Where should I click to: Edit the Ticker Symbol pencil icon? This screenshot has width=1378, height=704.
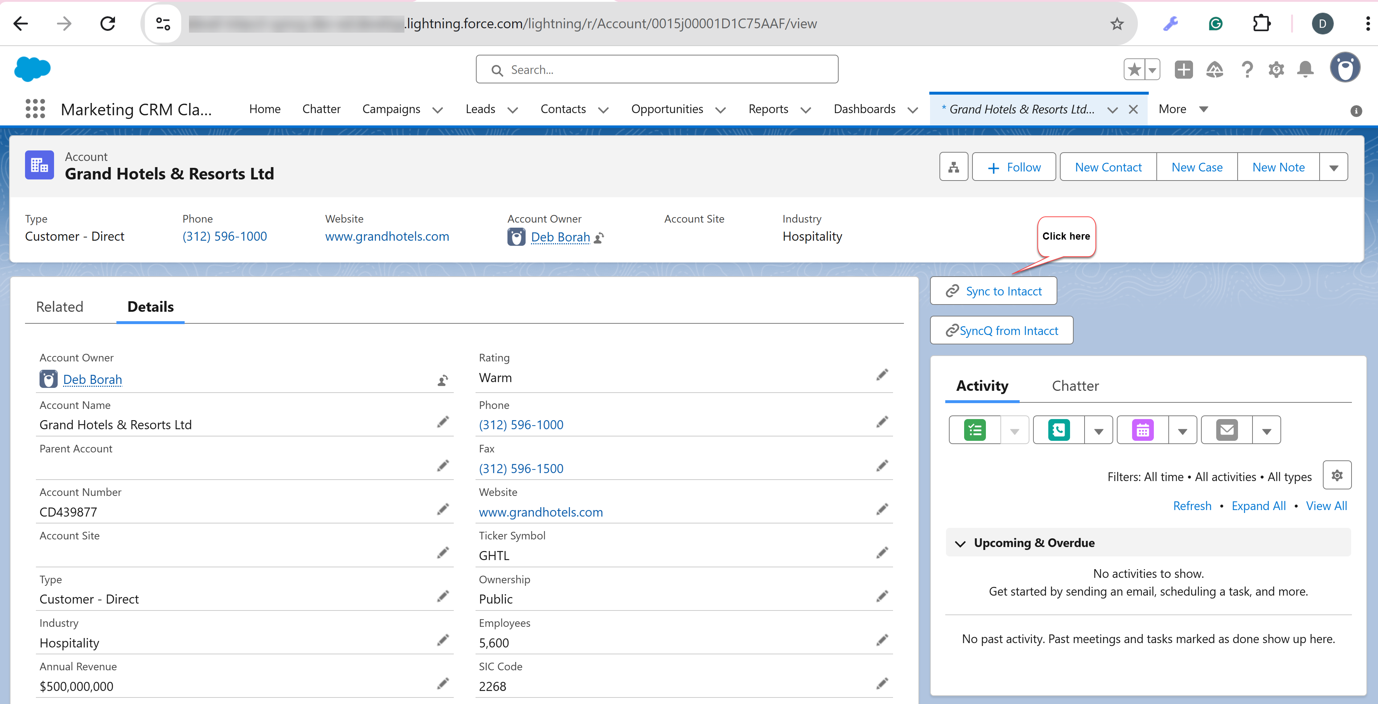[882, 553]
